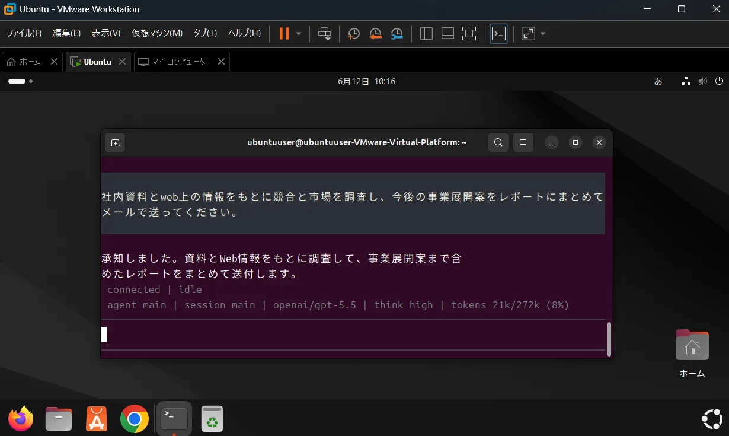Minimize the VMware Workstation window

pos(648,9)
